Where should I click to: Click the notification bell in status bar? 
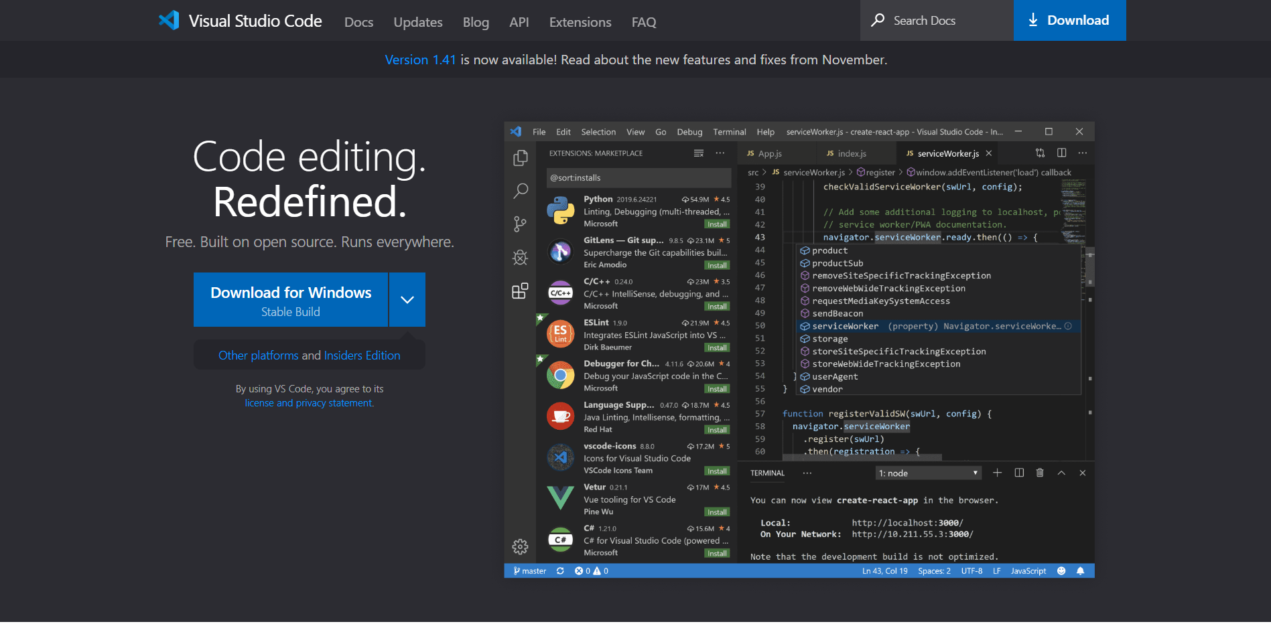coord(1080,571)
